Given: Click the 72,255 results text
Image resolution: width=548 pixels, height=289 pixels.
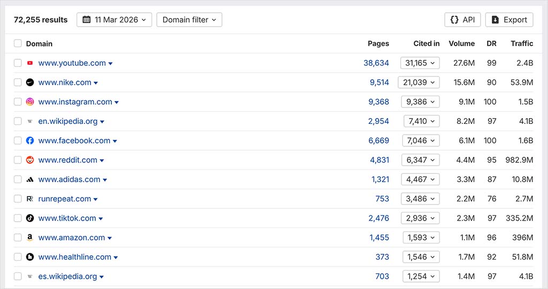Looking at the screenshot, I should coord(41,20).
